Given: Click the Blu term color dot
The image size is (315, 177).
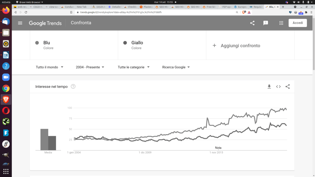Looking at the screenshot, I should [x=37, y=43].
